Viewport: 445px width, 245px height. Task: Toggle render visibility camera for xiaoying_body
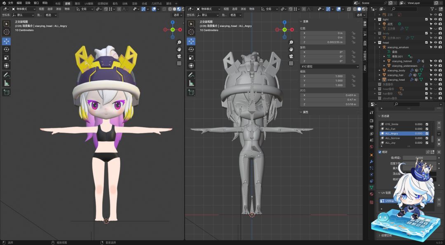click(440, 70)
